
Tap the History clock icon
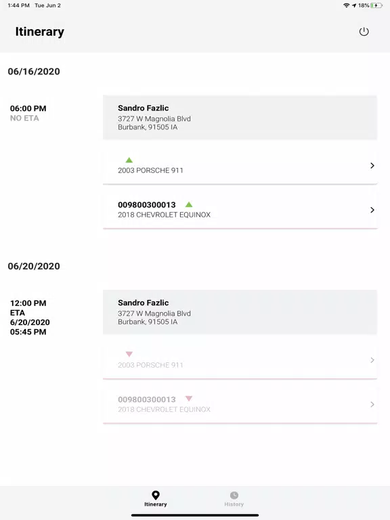(x=234, y=495)
